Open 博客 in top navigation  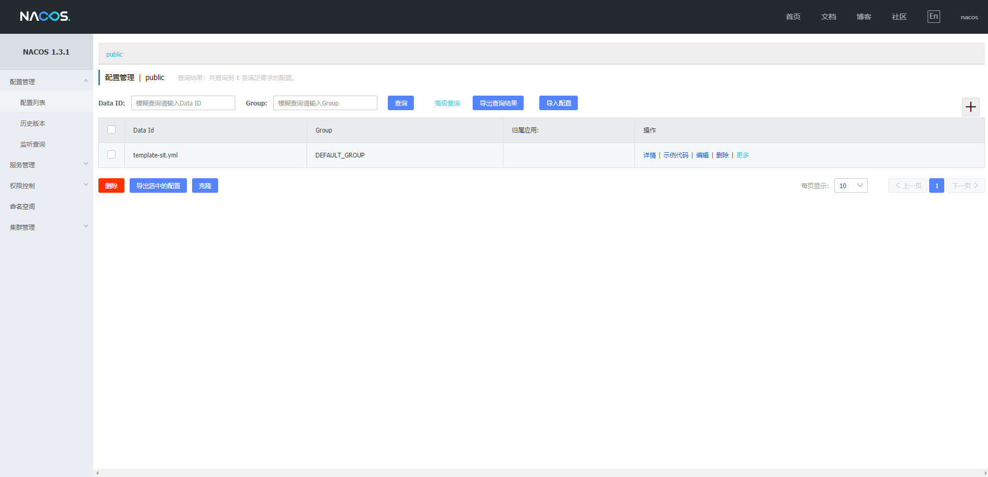coord(864,17)
